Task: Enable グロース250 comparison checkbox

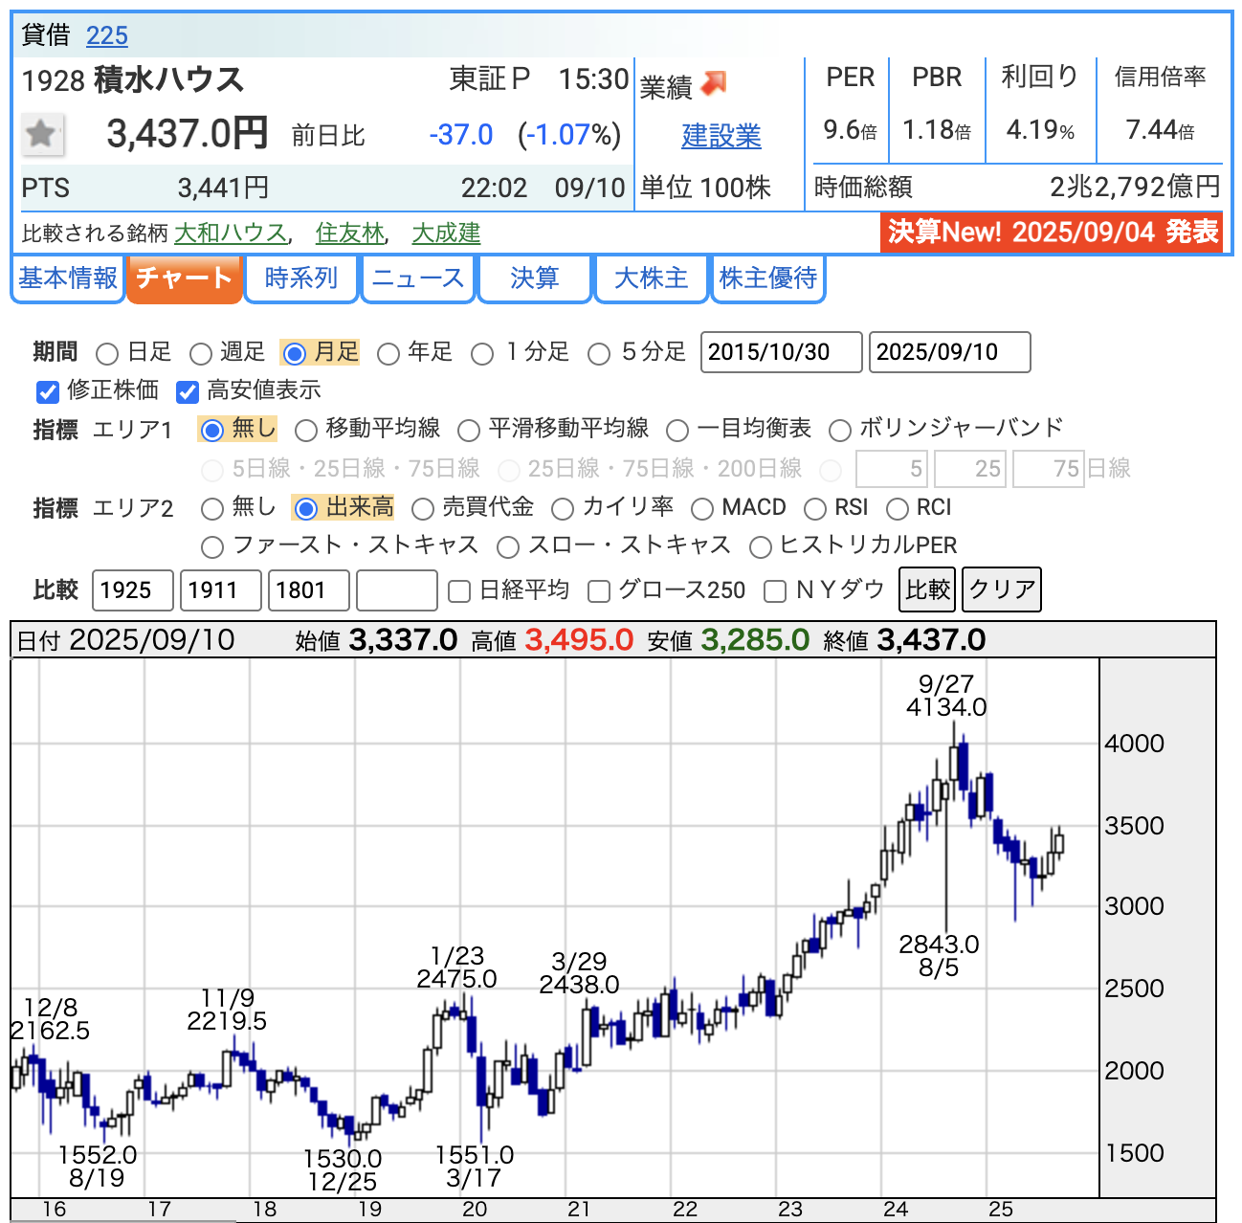Action: (599, 591)
